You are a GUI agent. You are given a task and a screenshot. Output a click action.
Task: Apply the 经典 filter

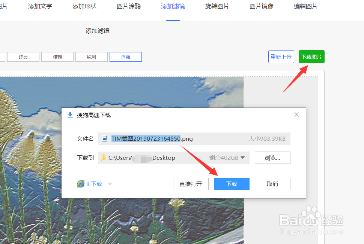[x=23, y=57]
